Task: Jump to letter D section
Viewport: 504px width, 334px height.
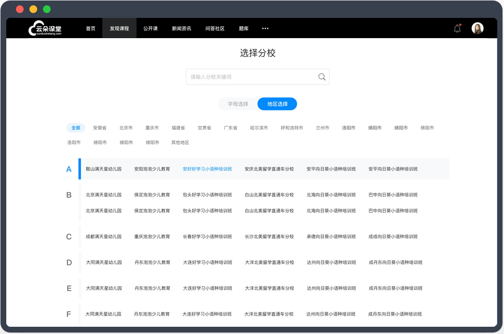Action: pyautogui.click(x=69, y=262)
